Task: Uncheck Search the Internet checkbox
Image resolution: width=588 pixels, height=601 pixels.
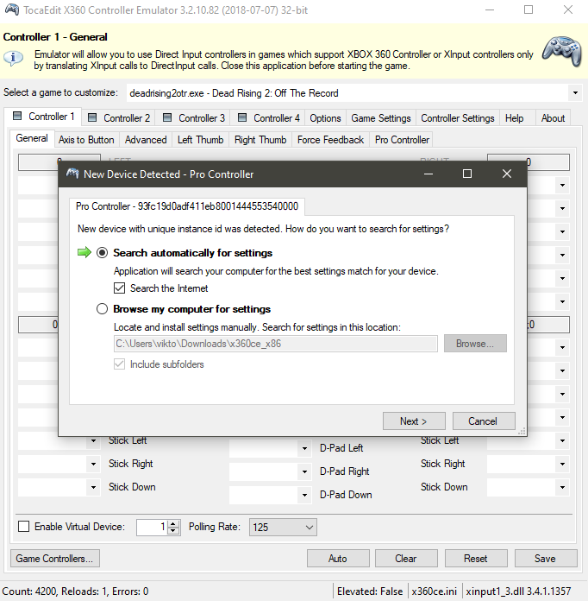Action: tap(120, 288)
